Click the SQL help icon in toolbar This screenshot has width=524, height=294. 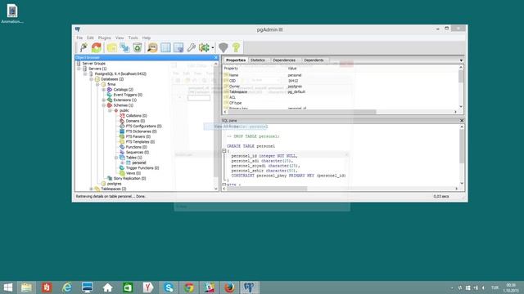(x=237, y=47)
